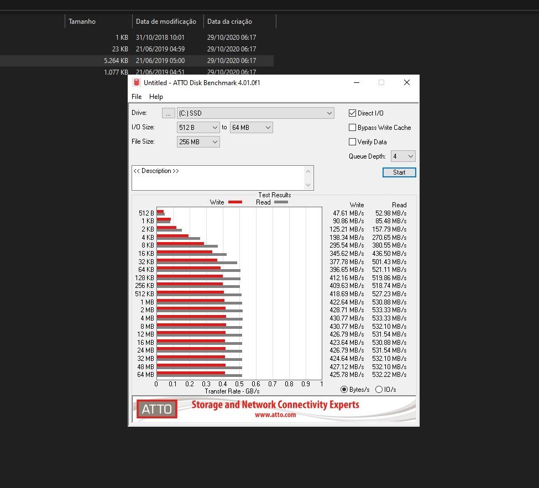Minimize the ATTO Disk Benchmark window
This screenshot has height=488, width=539.
pos(357,82)
